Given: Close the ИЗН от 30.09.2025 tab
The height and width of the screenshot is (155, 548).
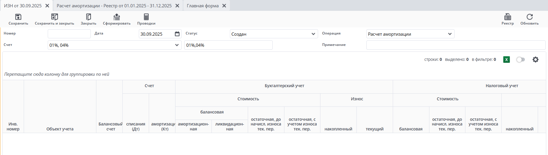Looking at the screenshot, I should (x=47, y=6).
